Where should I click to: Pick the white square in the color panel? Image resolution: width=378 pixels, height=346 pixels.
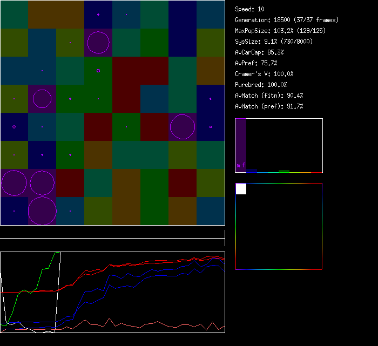[x=241, y=189]
